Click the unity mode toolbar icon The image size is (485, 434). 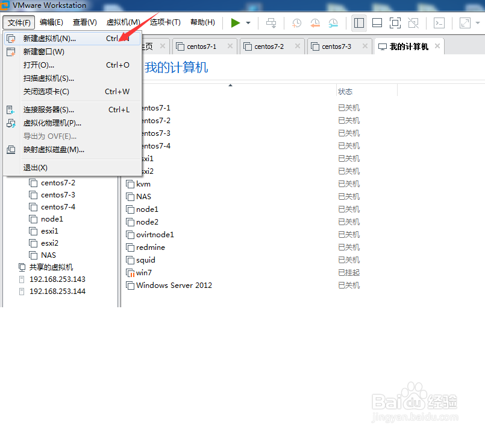click(413, 23)
